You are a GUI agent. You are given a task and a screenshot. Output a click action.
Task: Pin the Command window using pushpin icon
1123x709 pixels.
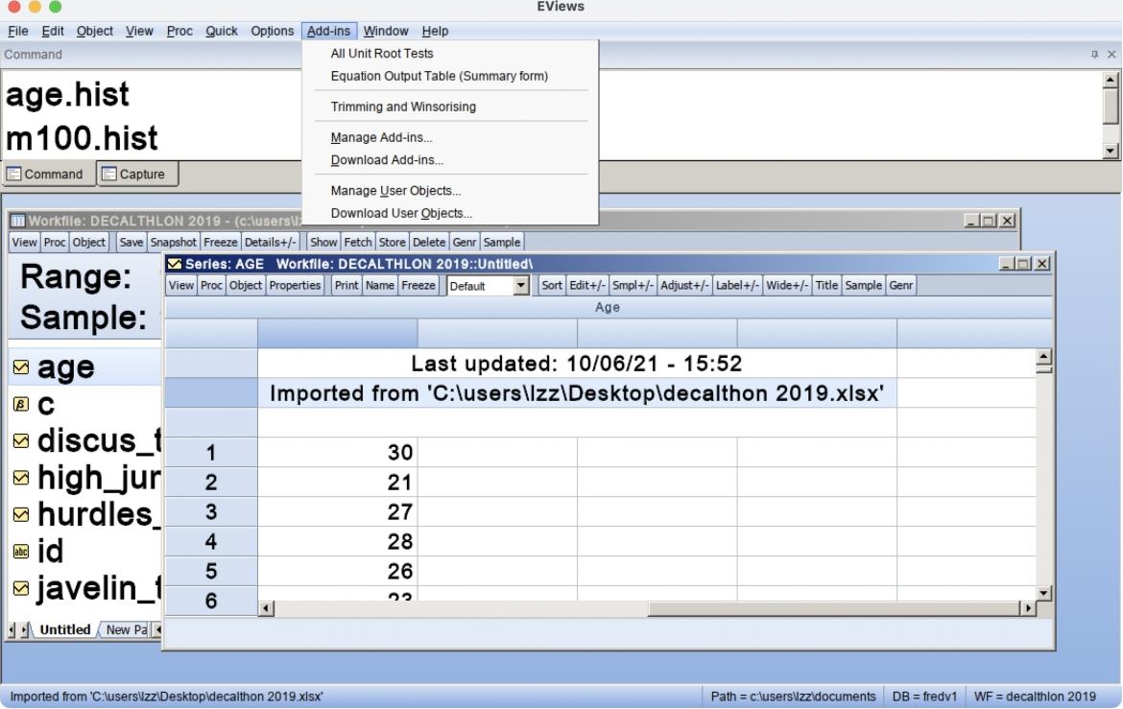pos(1095,55)
